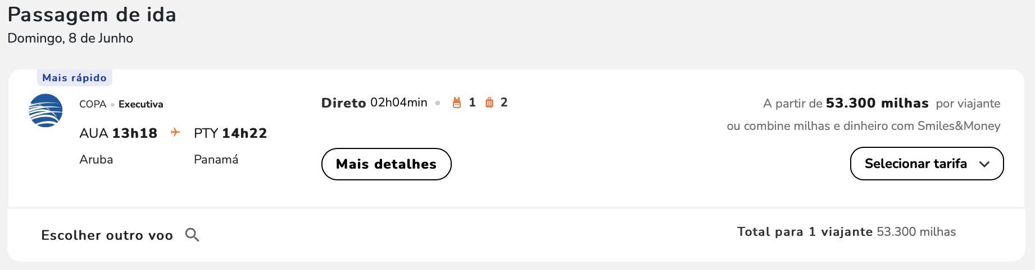Click the Total para 1 viajante summary
The image size is (1035, 270).
pyautogui.click(x=846, y=232)
